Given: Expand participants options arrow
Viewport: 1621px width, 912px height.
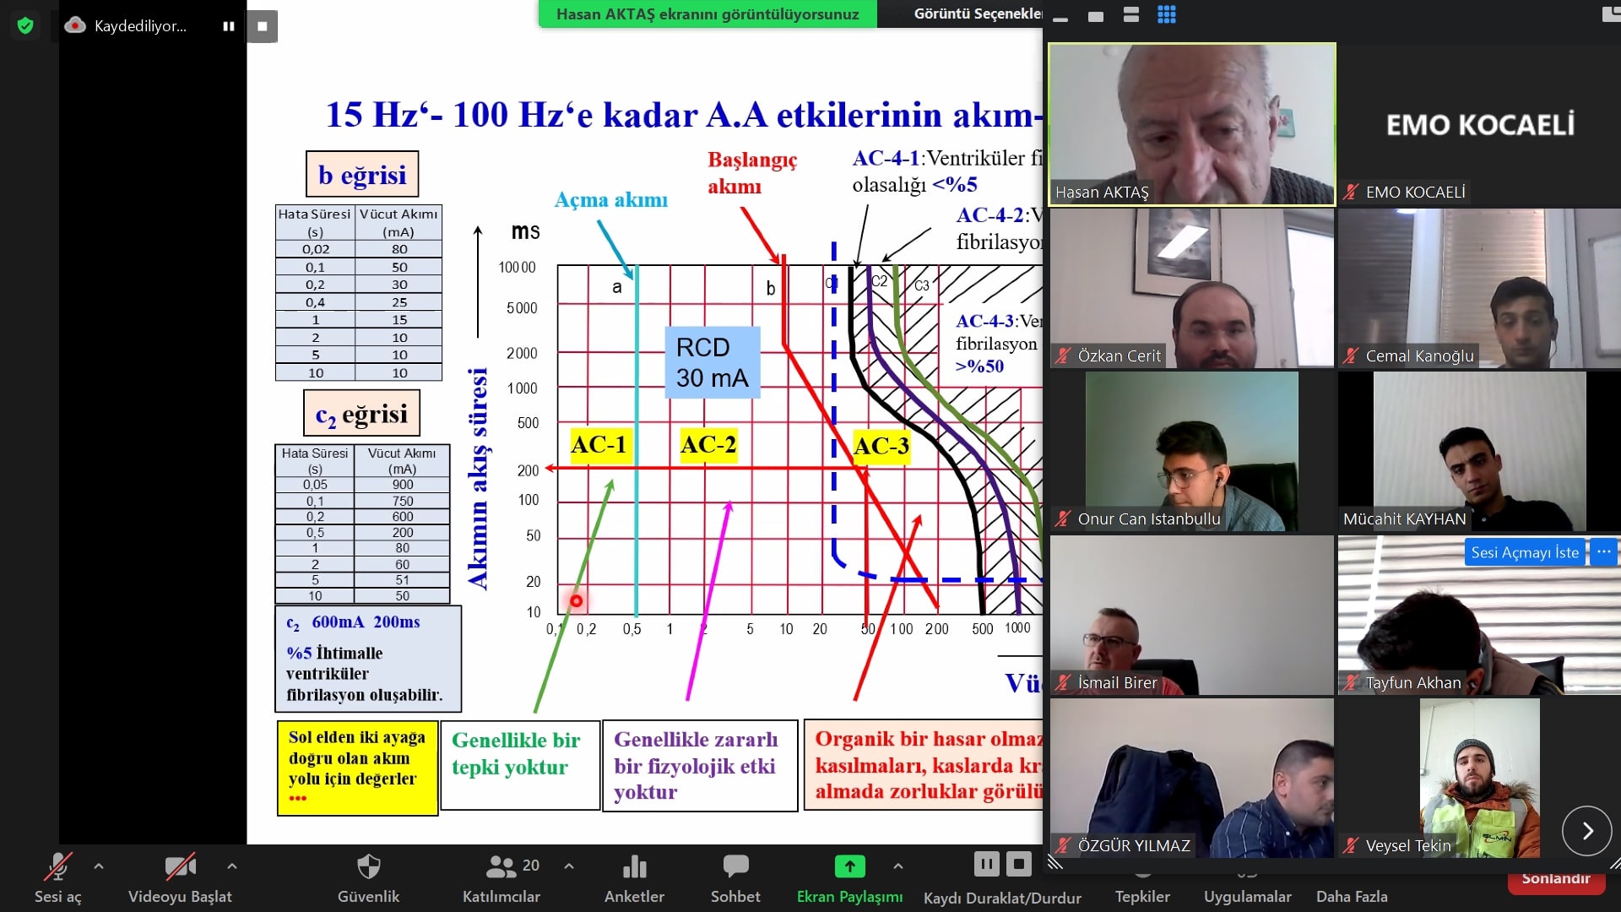Looking at the screenshot, I should pos(569,866).
